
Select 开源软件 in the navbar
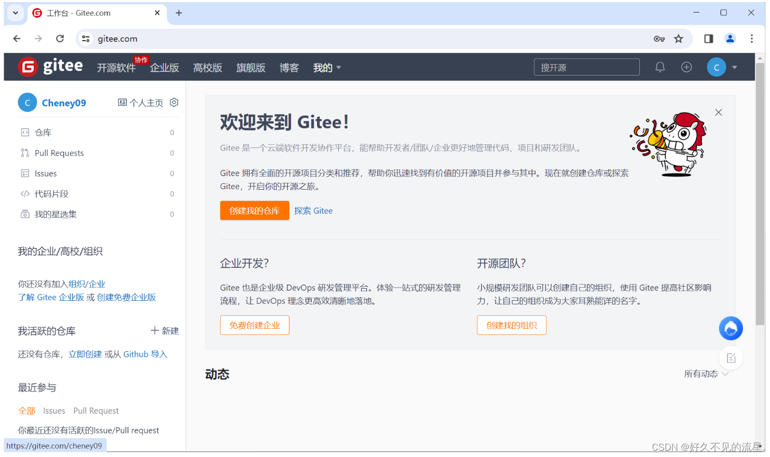tap(116, 68)
